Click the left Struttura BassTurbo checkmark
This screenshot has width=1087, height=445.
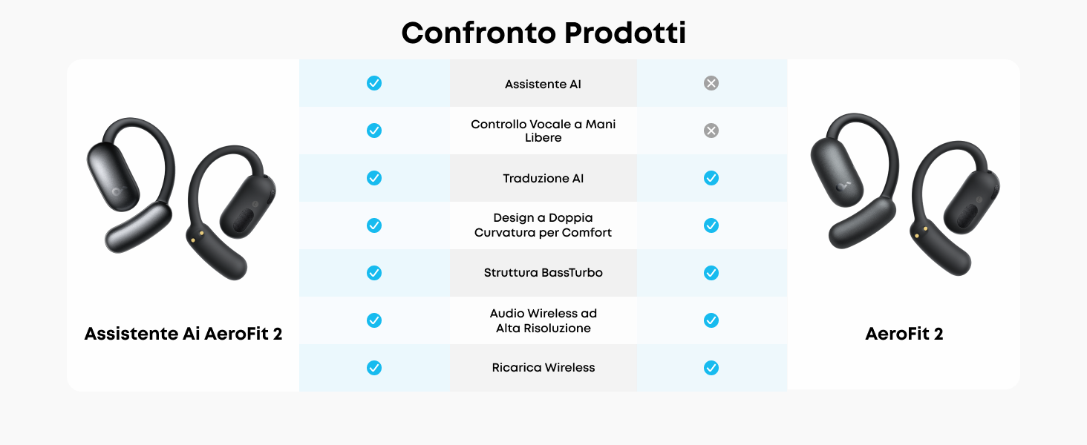(x=374, y=273)
